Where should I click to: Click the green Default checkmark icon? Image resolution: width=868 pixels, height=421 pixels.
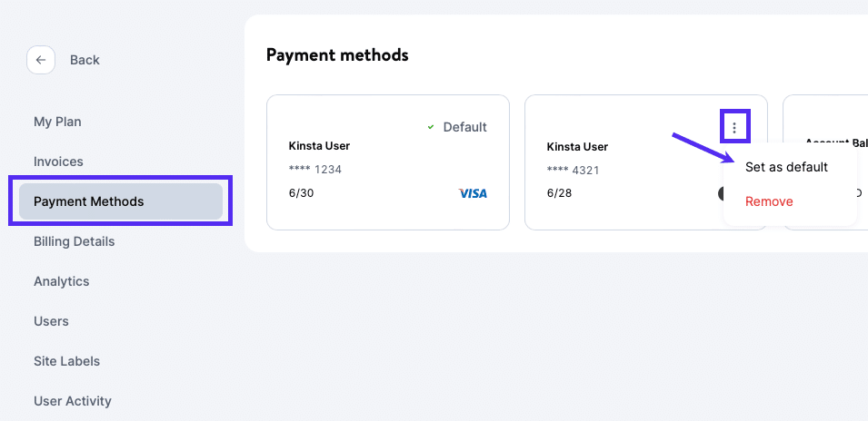coord(431,128)
